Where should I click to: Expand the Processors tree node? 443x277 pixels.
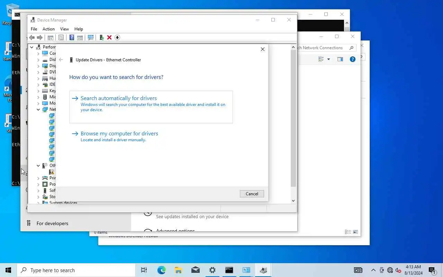coord(38,184)
